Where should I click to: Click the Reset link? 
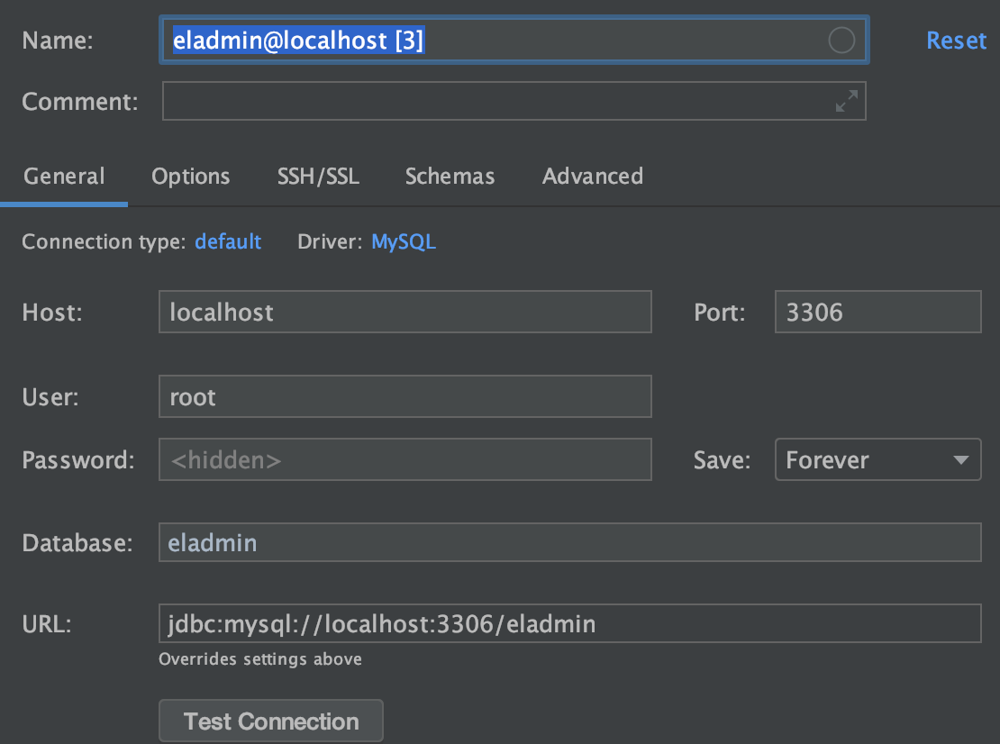click(956, 41)
